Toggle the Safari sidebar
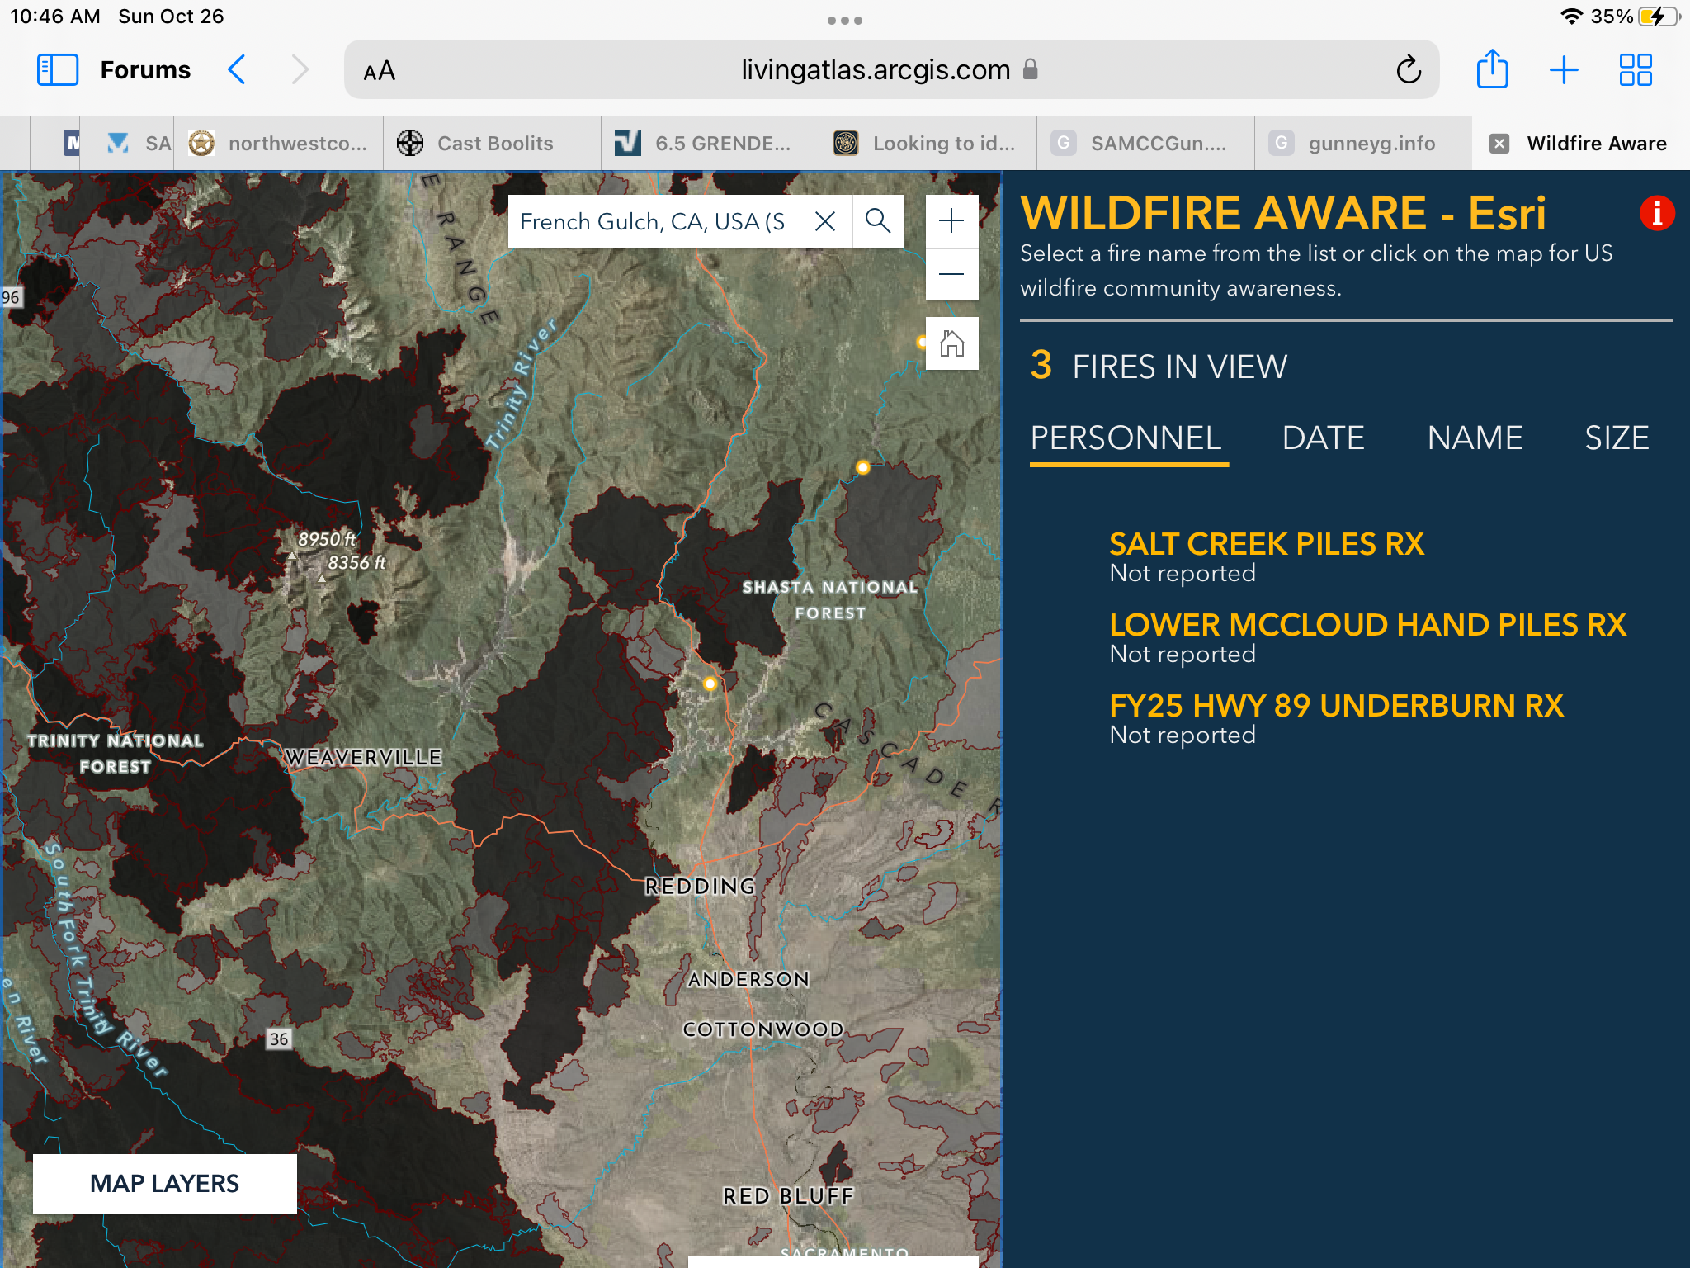The image size is (1690, 1268). pos(58,70)
